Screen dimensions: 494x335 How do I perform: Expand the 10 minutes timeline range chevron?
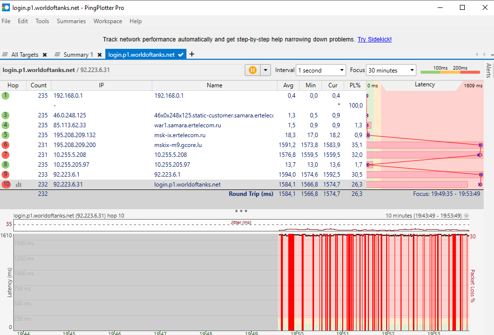pos(466,216)
